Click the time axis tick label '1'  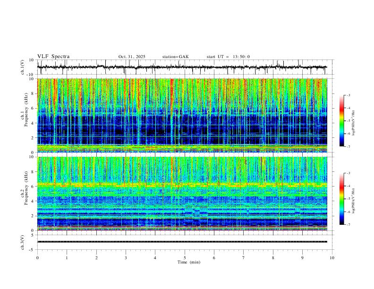67,258
